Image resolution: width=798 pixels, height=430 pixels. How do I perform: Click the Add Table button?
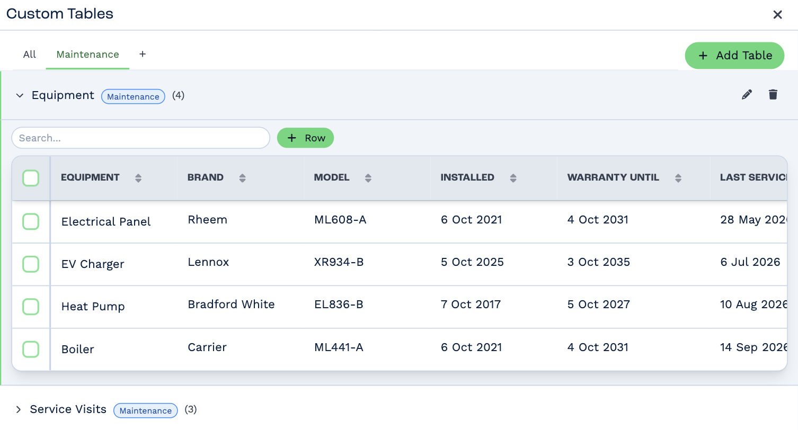click(x=734, y=56)
